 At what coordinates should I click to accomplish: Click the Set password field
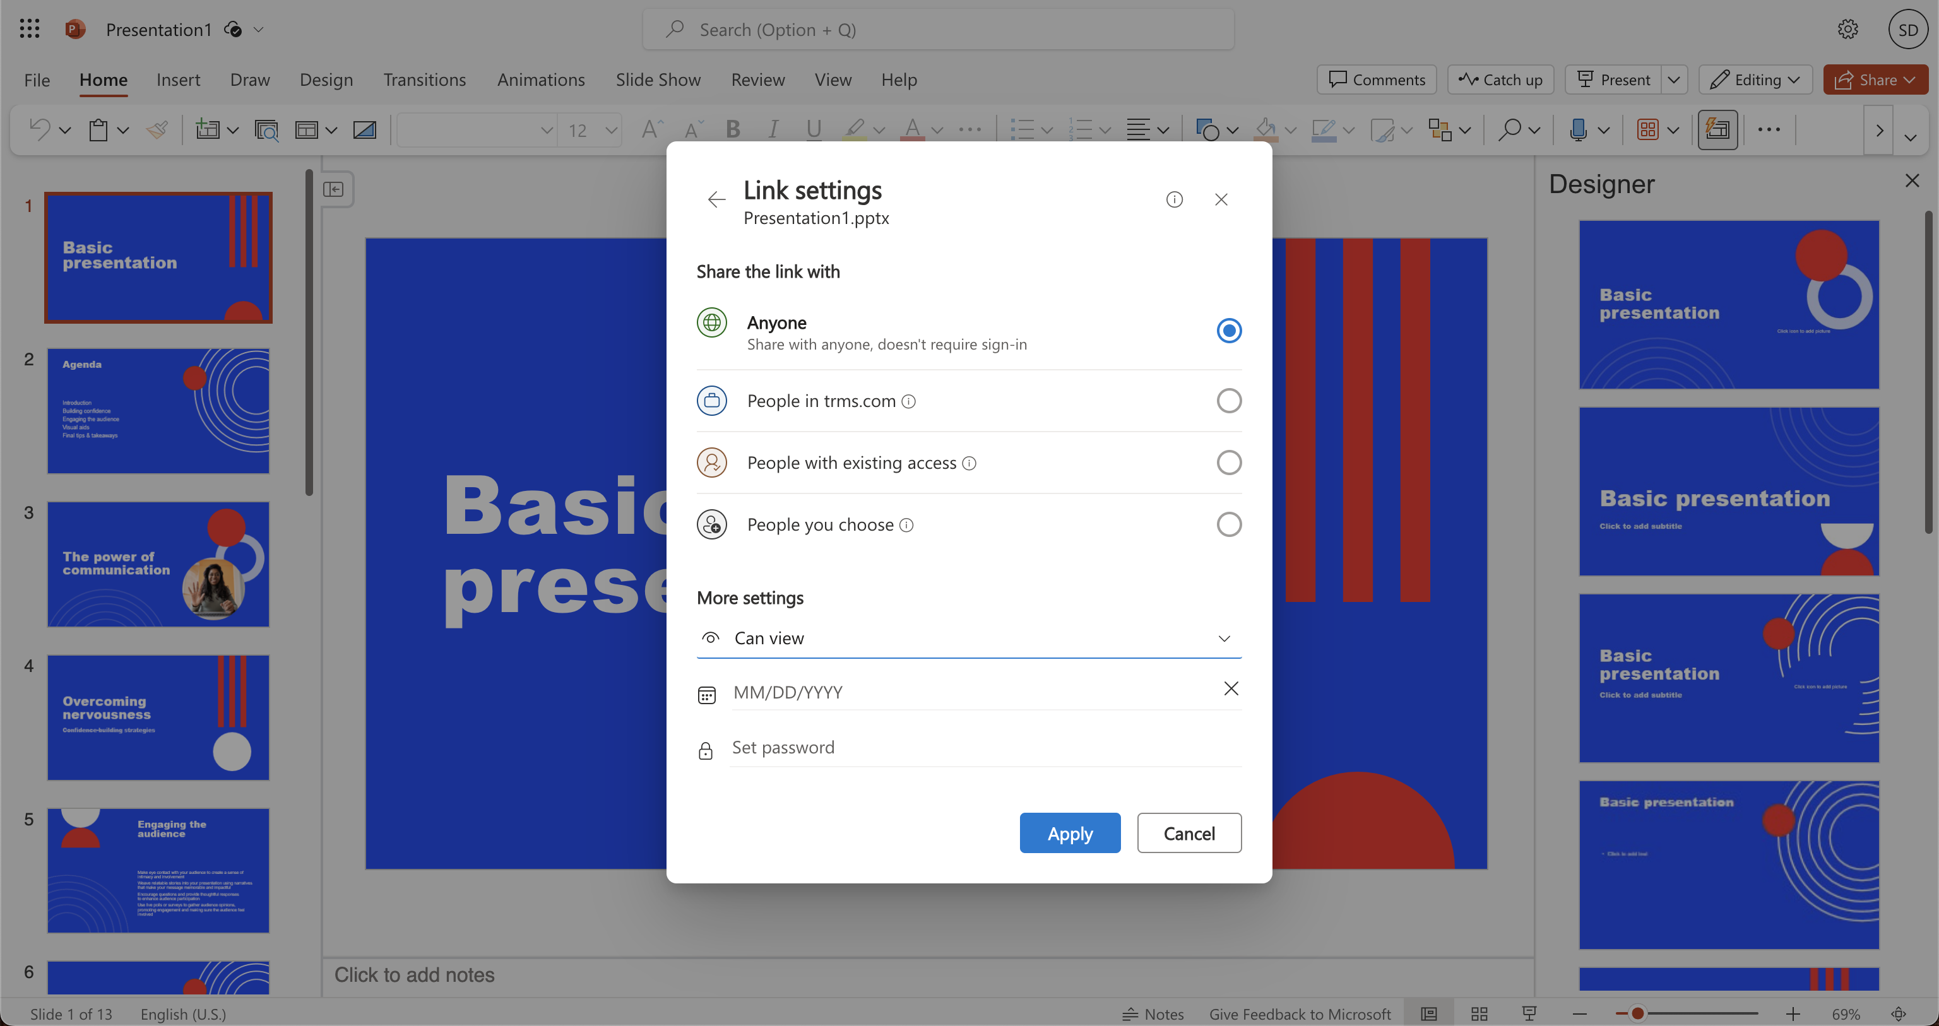[986, 748]
